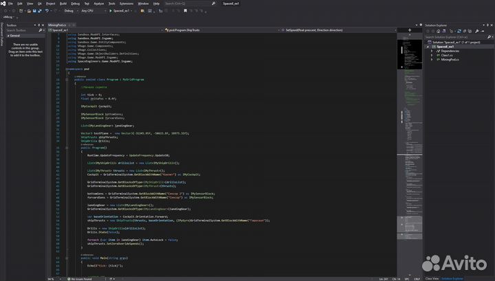Viewport: 495px width, 281px height.
Task: Switch to the Class View tab
Action: tap(432, 279)
